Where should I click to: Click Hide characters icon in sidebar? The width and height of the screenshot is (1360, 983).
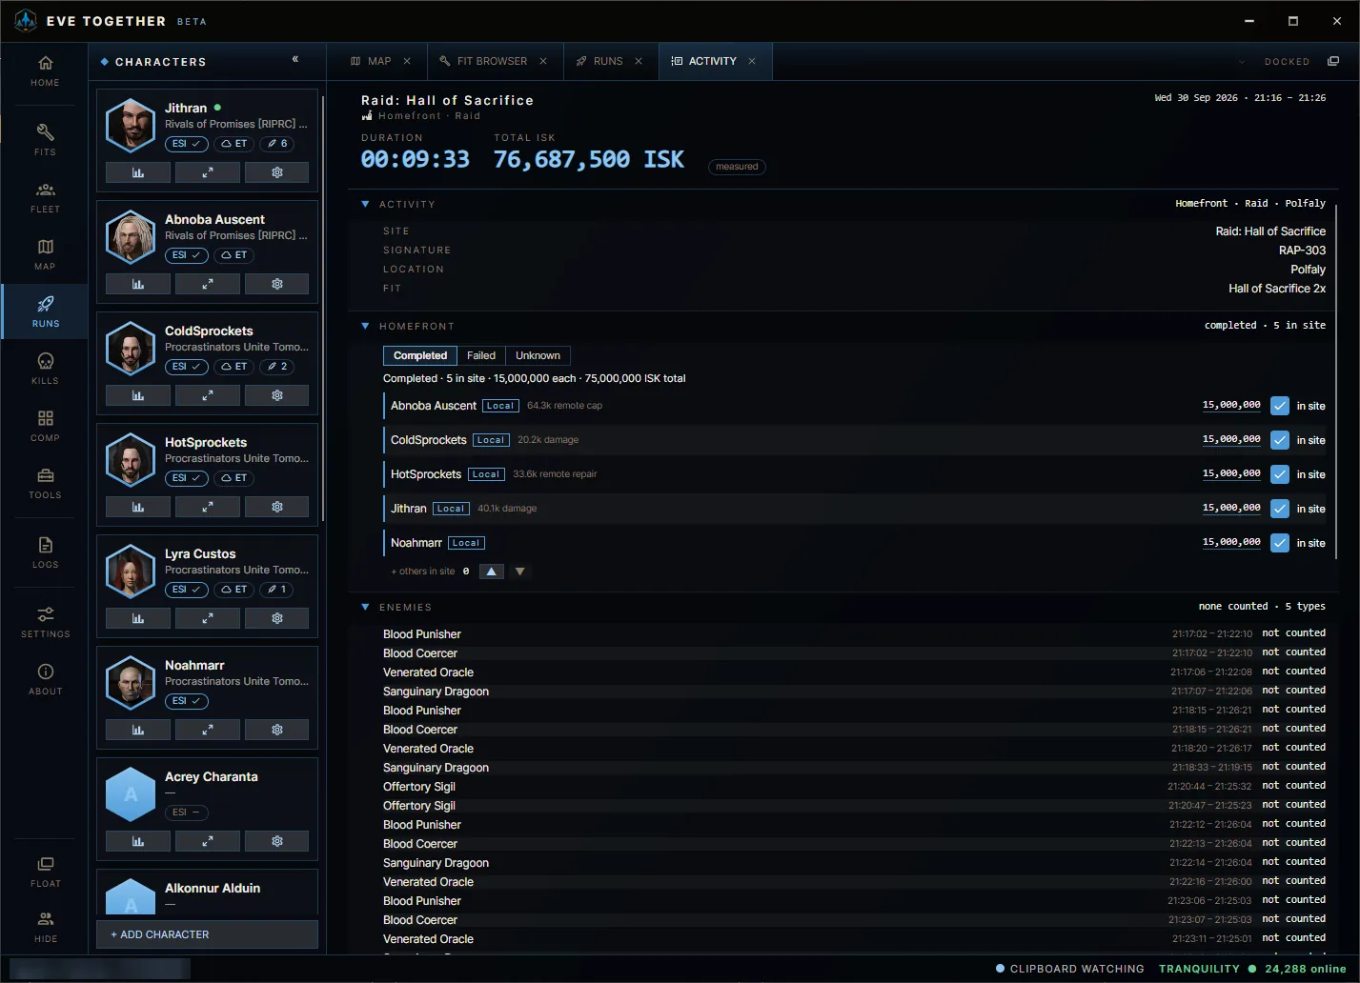(45, 927)
